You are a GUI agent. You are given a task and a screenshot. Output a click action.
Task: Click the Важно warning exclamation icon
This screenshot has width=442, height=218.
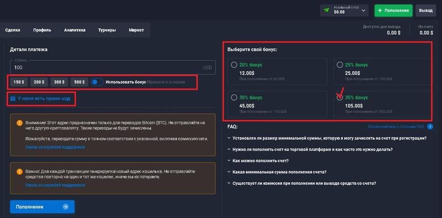pos(19,172)
